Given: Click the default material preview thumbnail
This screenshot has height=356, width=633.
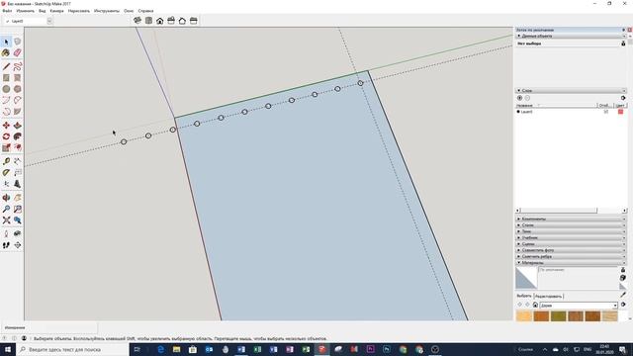Looking at the screenshot, I should tap(526, 278).
